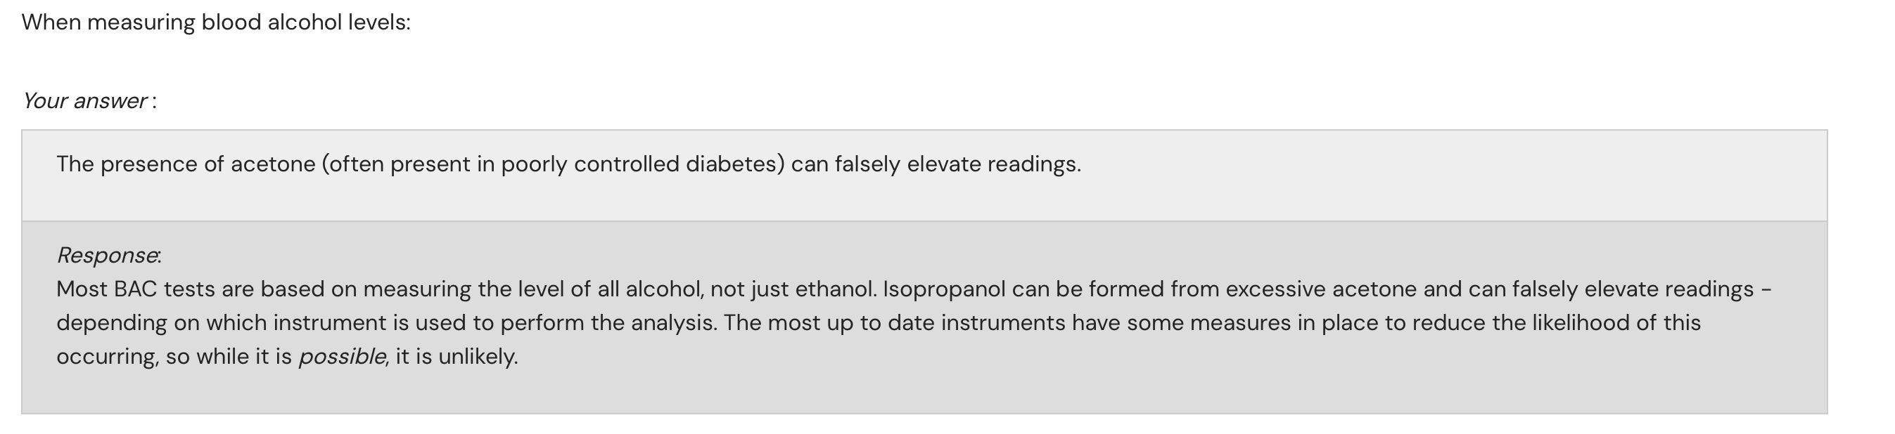Viewport: 1895px width, 434px height.
Task: Click the word 'occurring' starting the response's last line
Action: 107,357
